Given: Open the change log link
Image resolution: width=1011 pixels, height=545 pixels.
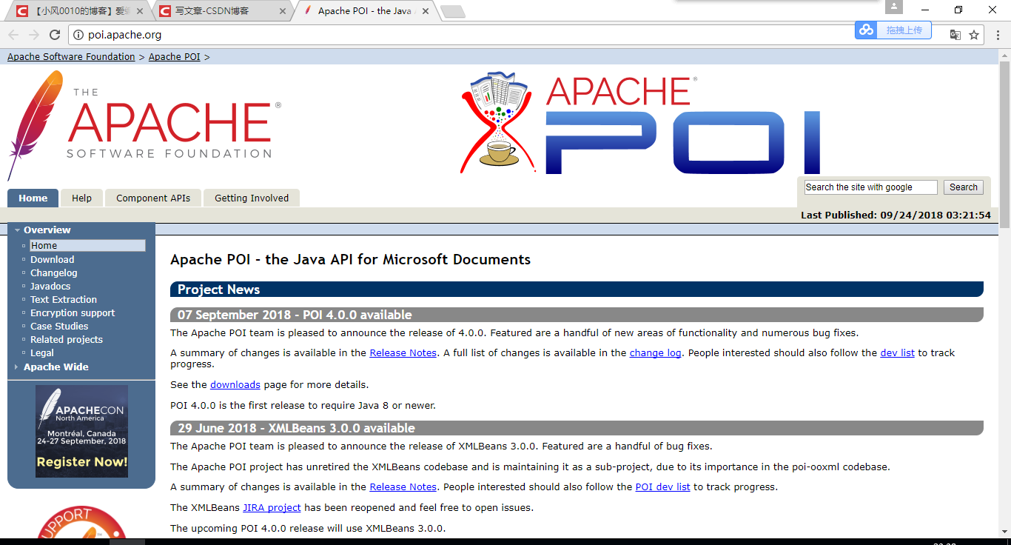Looking at the screenshot, I should tap(656, 352).
